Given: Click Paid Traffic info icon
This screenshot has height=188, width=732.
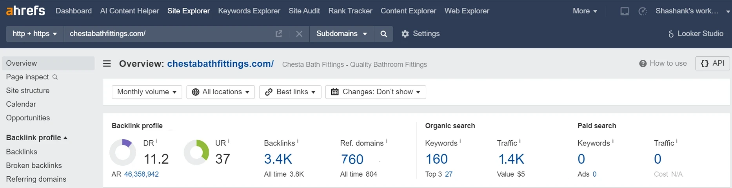Looking at the screenshot, I should click(x=677, y=141).
